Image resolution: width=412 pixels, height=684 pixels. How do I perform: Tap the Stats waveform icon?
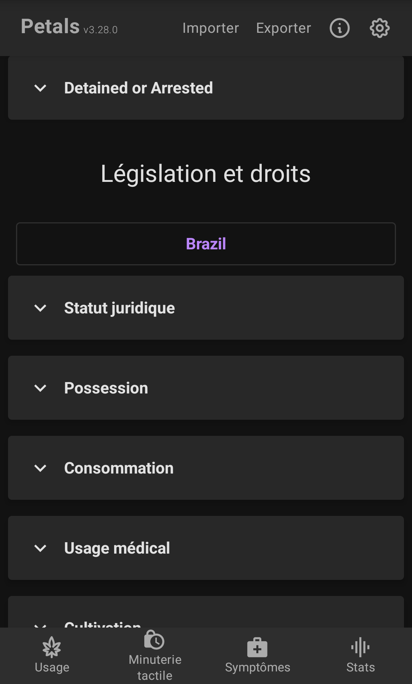[360, 647]
